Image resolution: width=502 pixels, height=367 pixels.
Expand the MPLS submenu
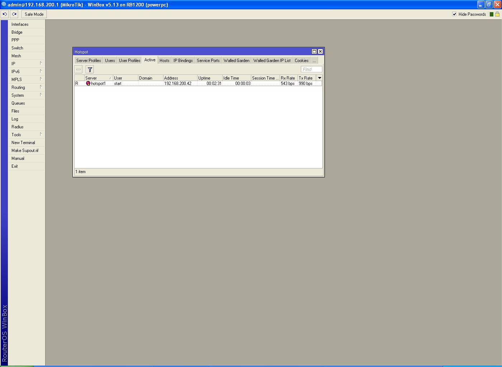point(41,79)
